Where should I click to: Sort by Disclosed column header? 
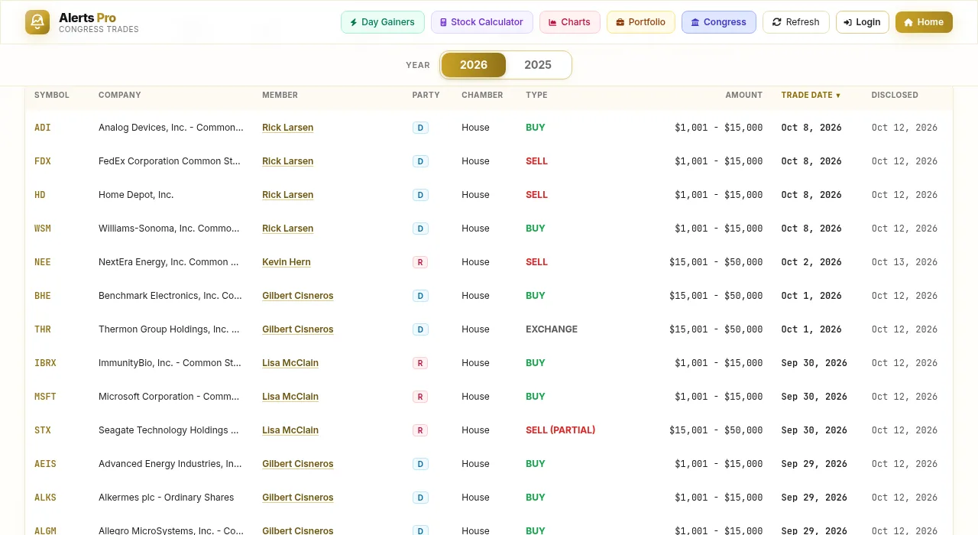click(x=895, y=95)
